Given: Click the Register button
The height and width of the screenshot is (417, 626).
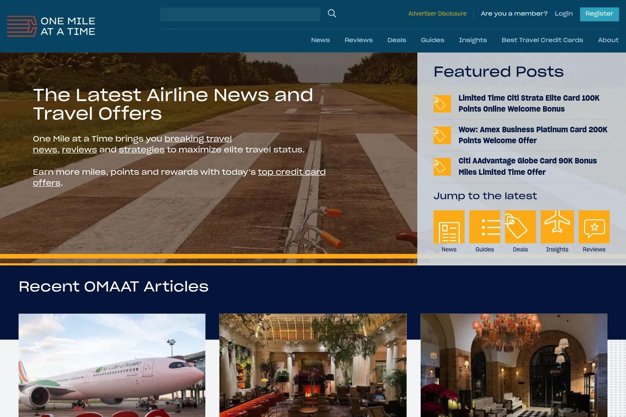Looking at the screenshot, I should coord(599,14).
